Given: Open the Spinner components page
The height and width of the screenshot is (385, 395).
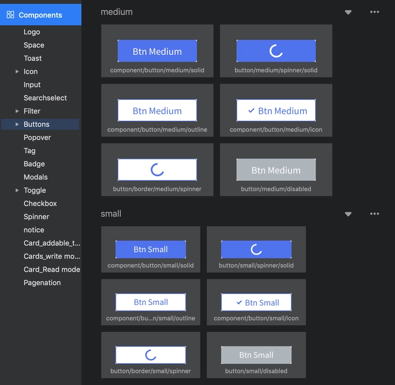Looking at the screenshot, I should [36, 217].
